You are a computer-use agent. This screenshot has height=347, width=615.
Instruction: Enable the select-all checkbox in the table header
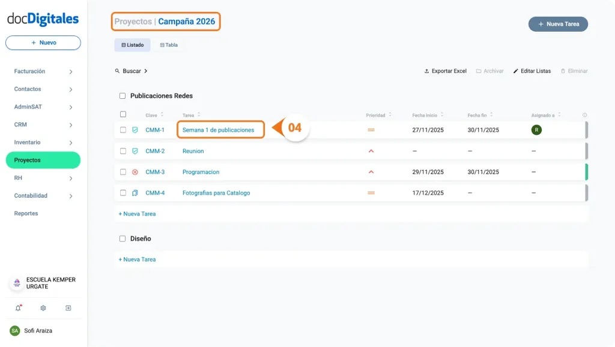point(123,113)
